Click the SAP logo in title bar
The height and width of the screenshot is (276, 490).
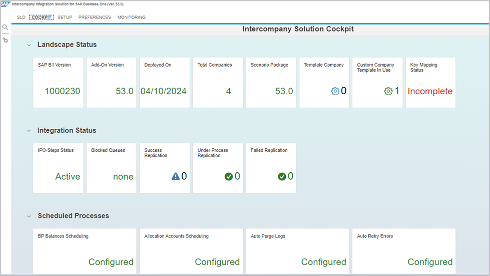coord(5,4)
